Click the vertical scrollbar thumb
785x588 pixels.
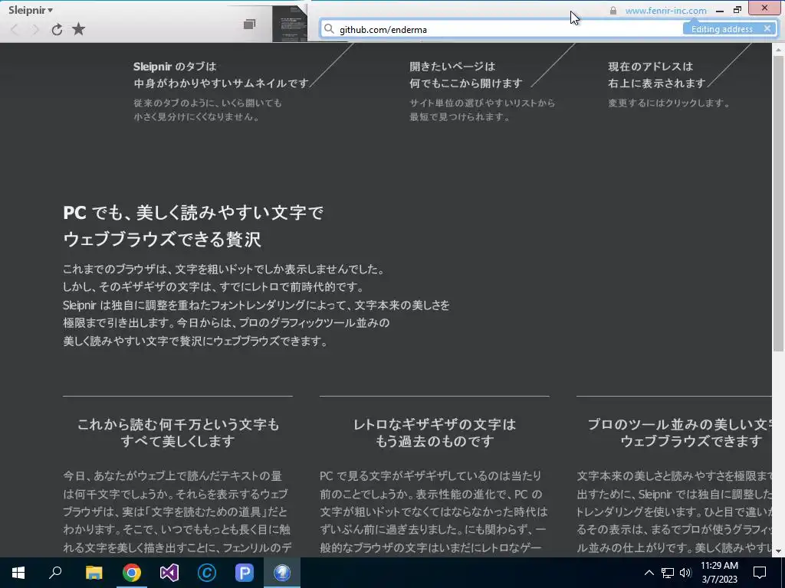pos(779,202)
